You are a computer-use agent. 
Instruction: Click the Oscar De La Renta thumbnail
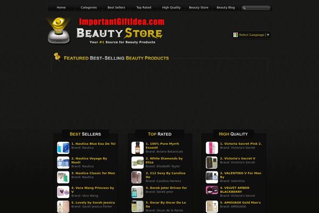click(137, 207)
